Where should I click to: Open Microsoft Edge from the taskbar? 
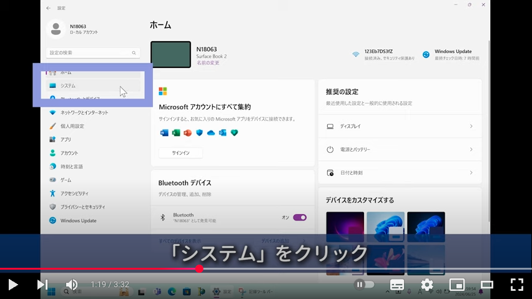tap(172, 292)
